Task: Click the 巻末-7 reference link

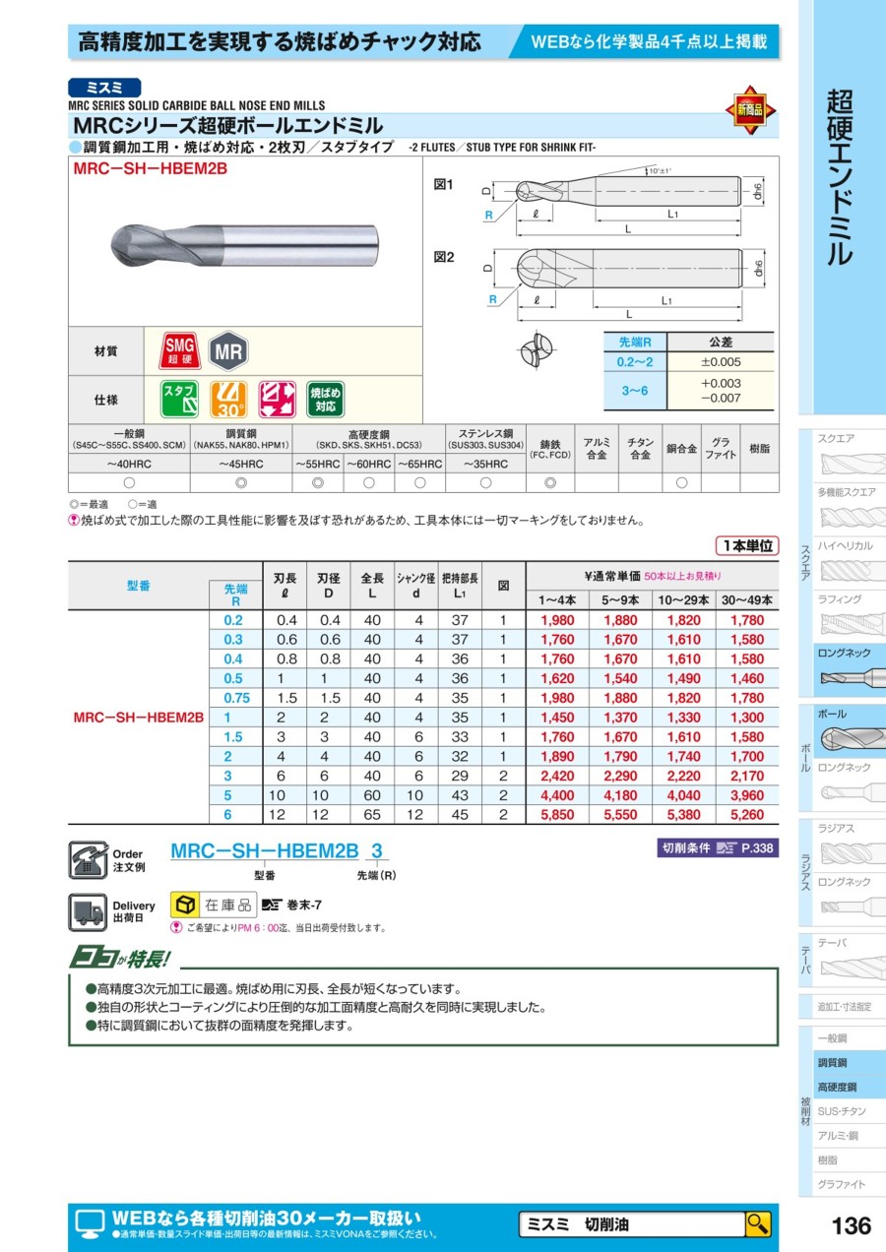Action: pyautogui.click(x=293, y=905)
